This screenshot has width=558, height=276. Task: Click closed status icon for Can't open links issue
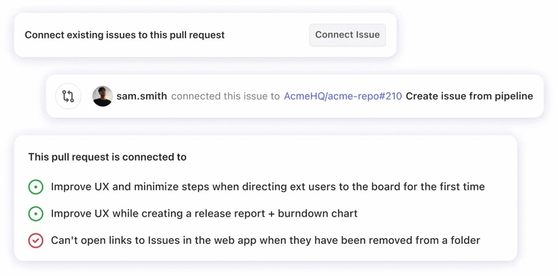[x=35, y=241]
